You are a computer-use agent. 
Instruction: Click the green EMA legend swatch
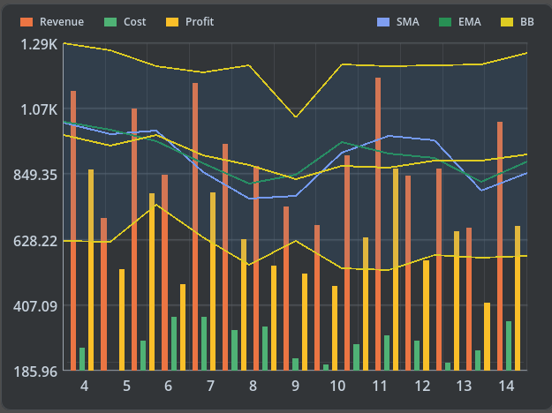click(445, 21)
